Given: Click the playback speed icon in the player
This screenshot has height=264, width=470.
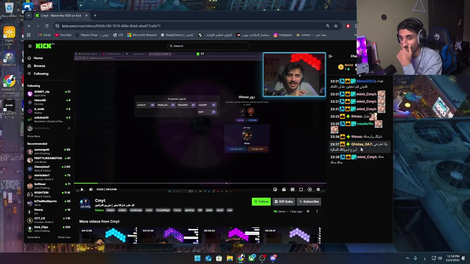Looking at the screenshot, I should click(x=310, y=190).
